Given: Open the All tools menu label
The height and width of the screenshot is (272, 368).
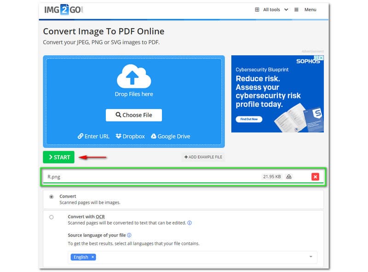Looking at the screenshot, I should [x=271, y=10].
